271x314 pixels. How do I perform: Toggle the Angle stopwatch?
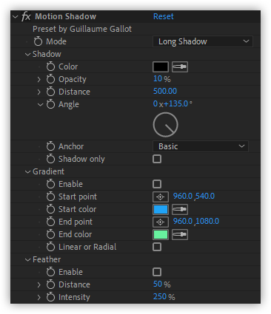coord(50,104)
